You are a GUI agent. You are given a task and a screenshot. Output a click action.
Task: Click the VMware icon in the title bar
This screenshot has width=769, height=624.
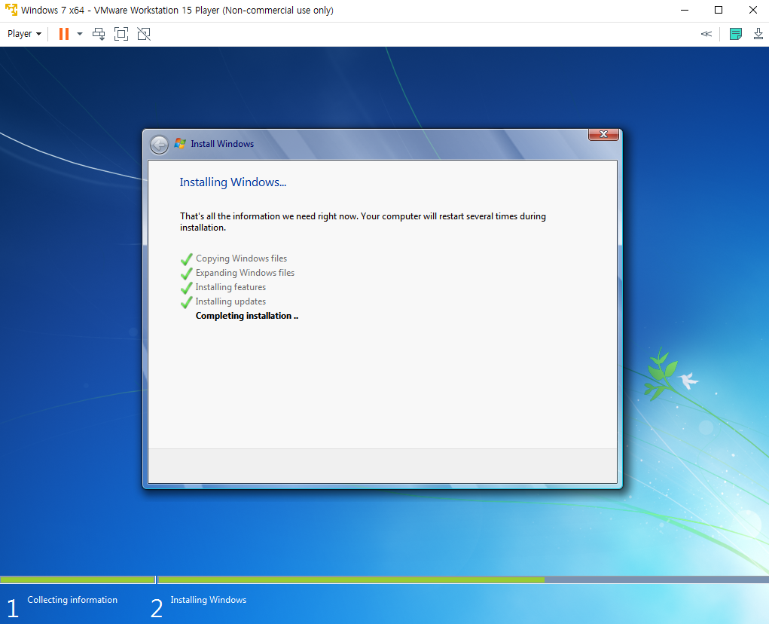coord(11,10)
